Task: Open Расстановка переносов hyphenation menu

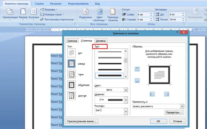Action: tap(58, 19)
